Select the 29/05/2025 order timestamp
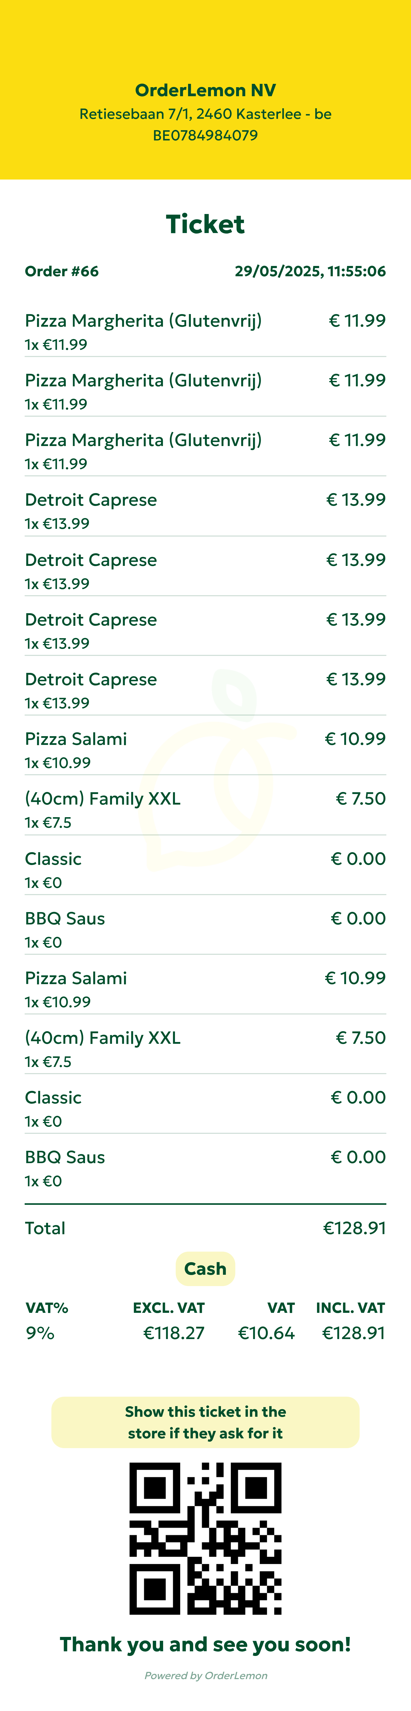This screenshot has width=411, height=1711. 310,271
